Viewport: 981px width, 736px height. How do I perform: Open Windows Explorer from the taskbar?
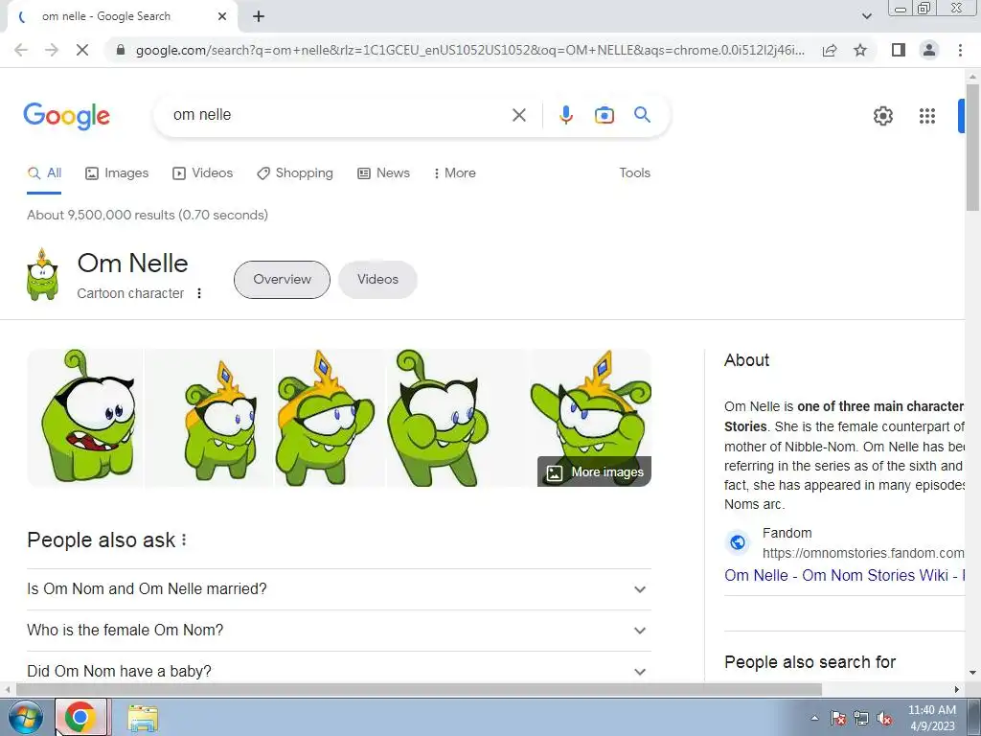point(143,718)
